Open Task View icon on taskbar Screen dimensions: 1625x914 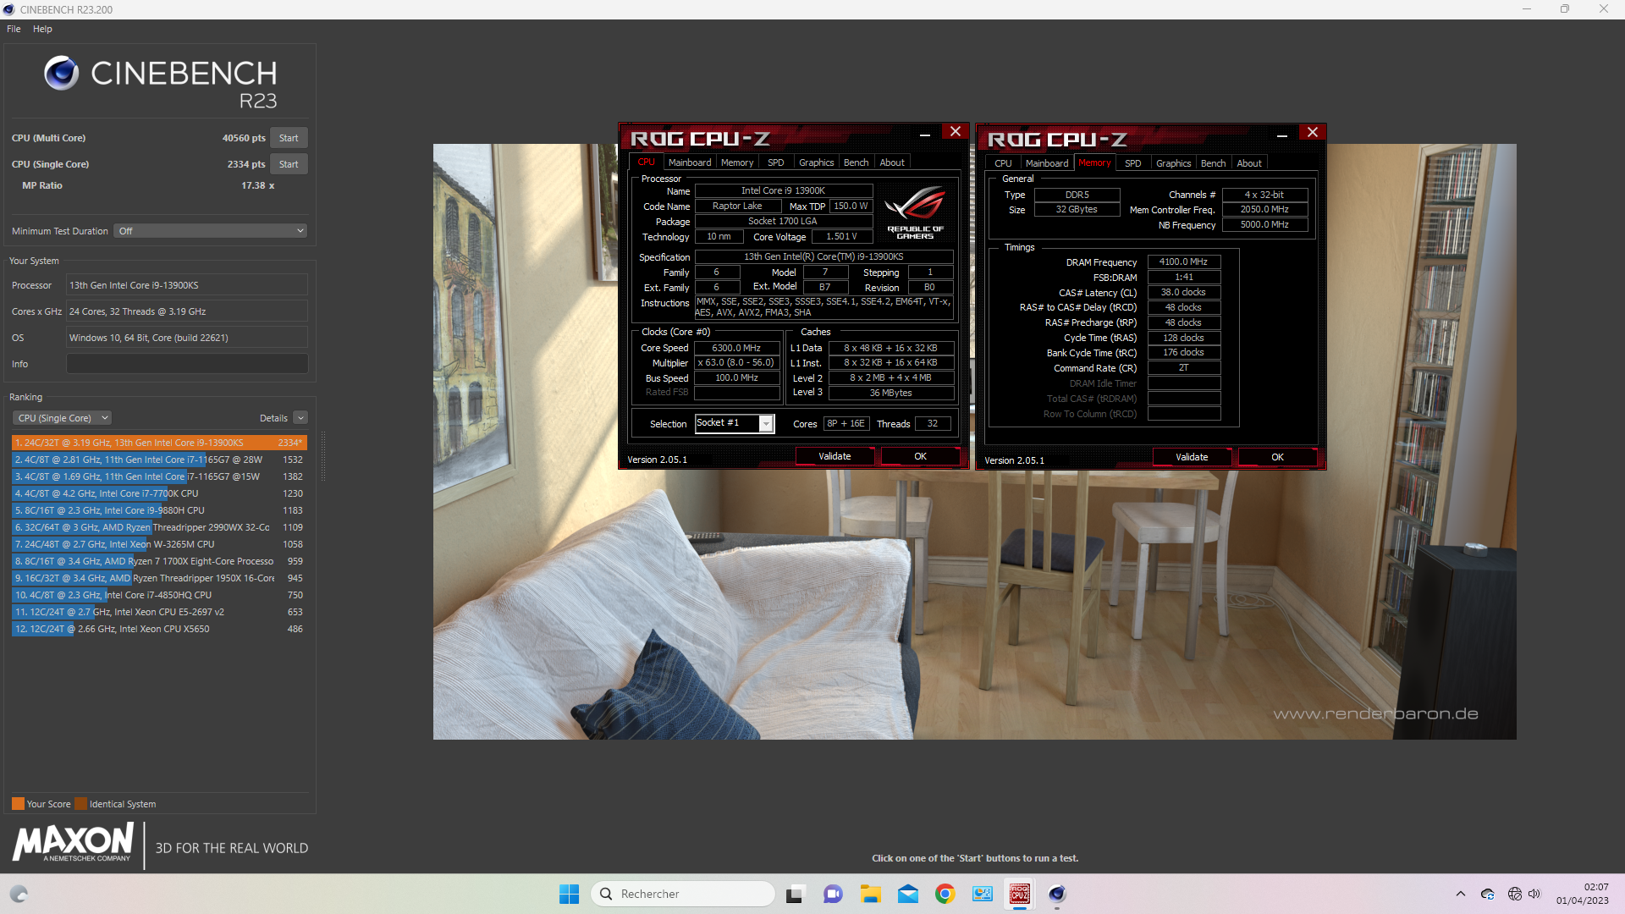point(795,894)
